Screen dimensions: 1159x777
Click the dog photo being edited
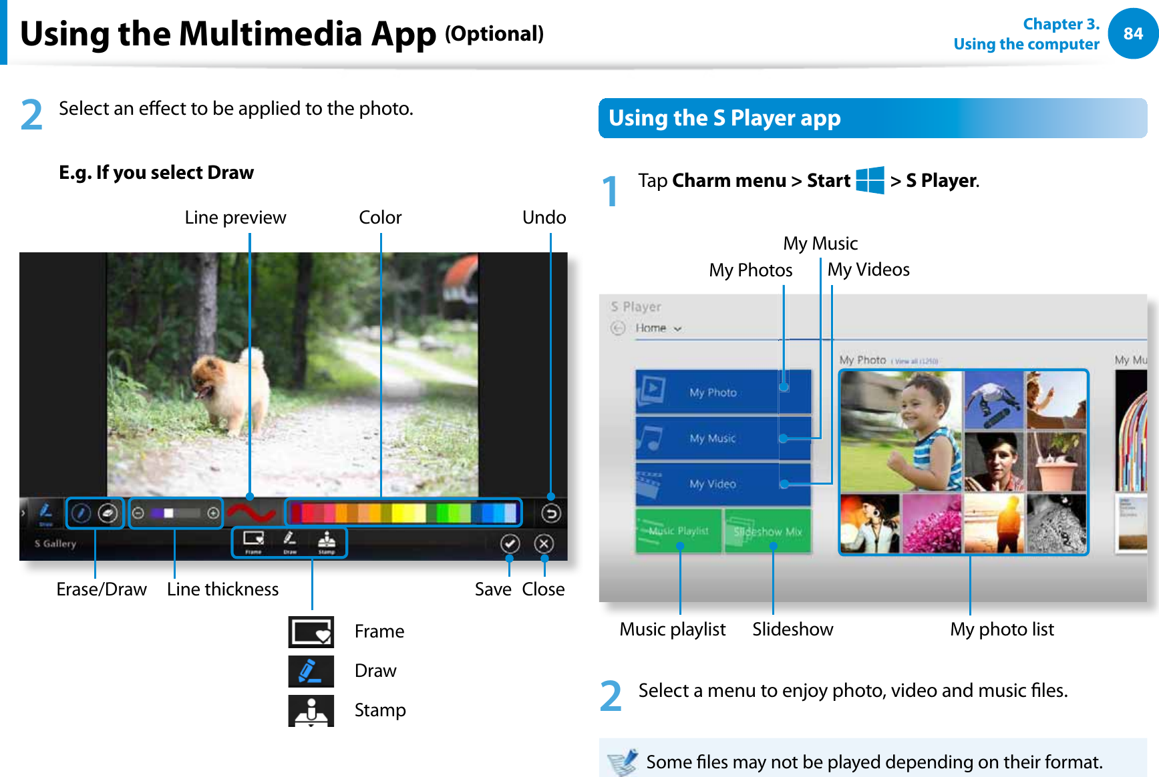point(293,374)
